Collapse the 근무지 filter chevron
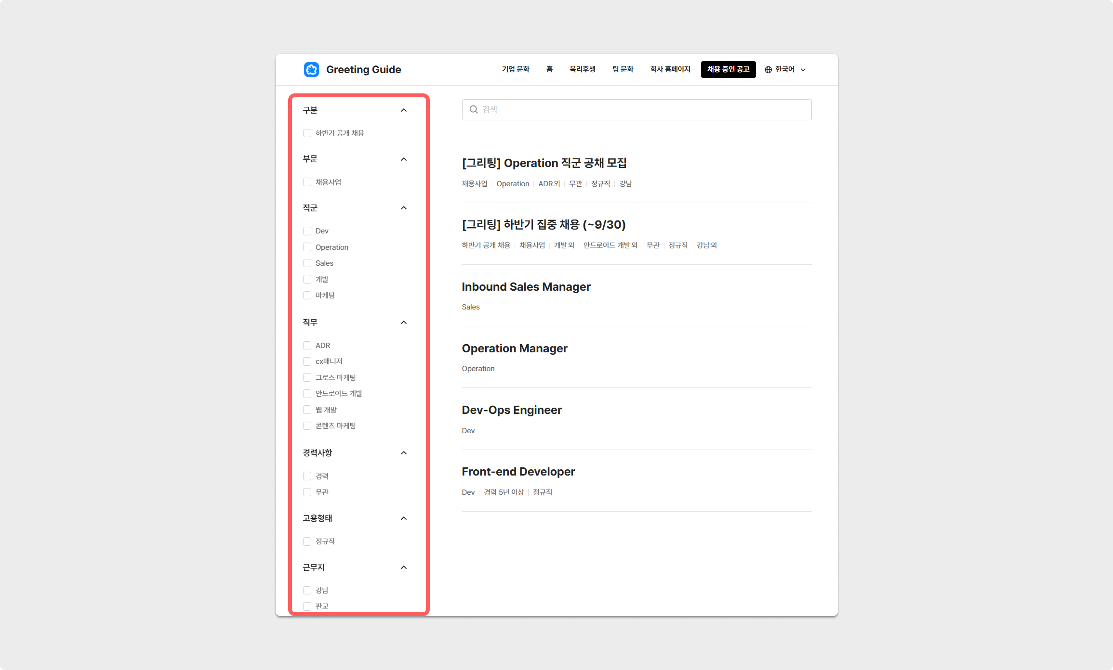 pos(404,567)
